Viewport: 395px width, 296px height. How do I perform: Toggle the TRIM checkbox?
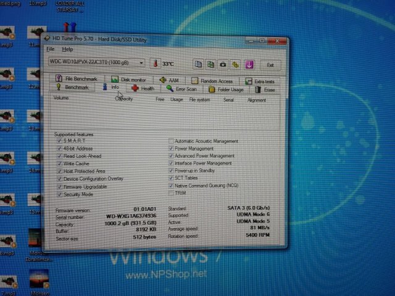pyautogui.click(x=171, y=193)
